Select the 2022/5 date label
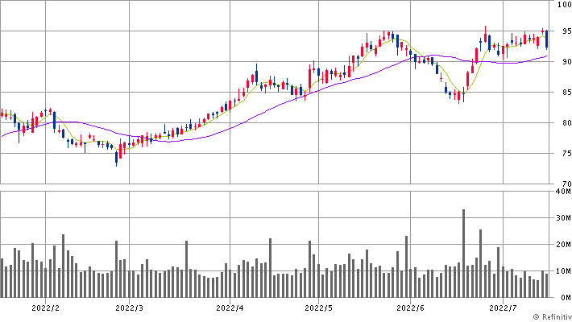This screenshot has width=572, height=322. 320,308
